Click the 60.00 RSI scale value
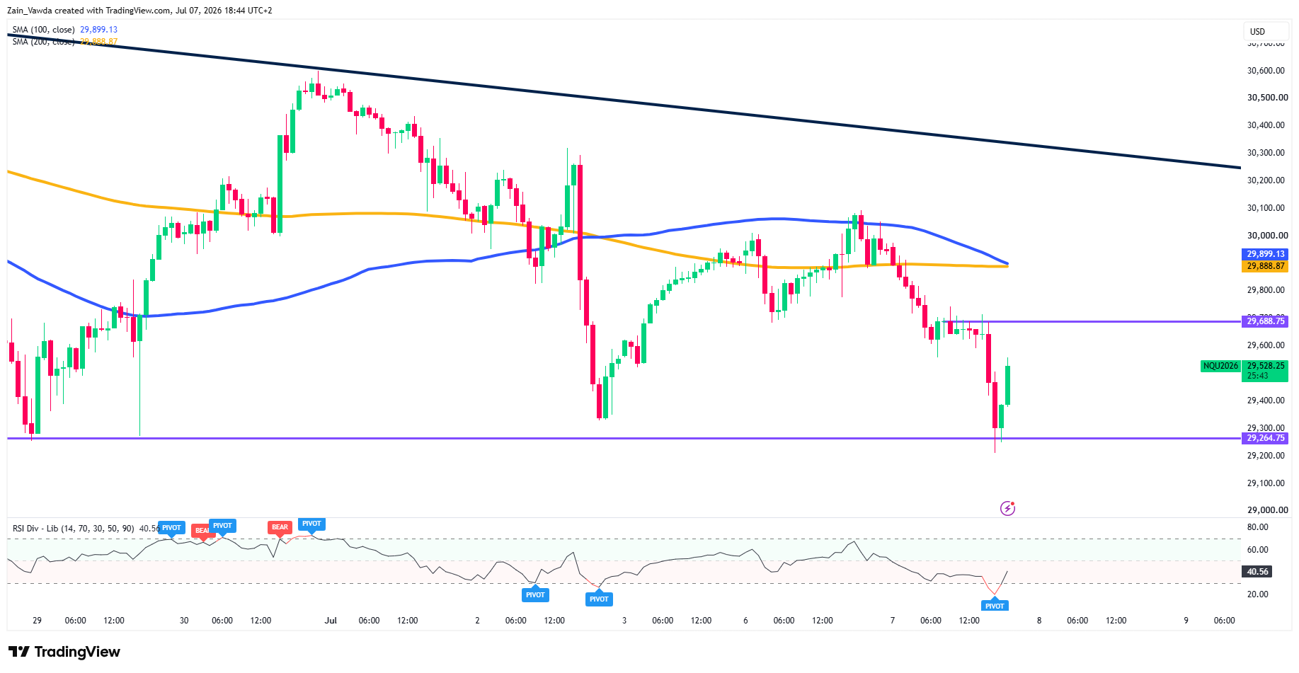1299x673 pixels. point(1257,550)
